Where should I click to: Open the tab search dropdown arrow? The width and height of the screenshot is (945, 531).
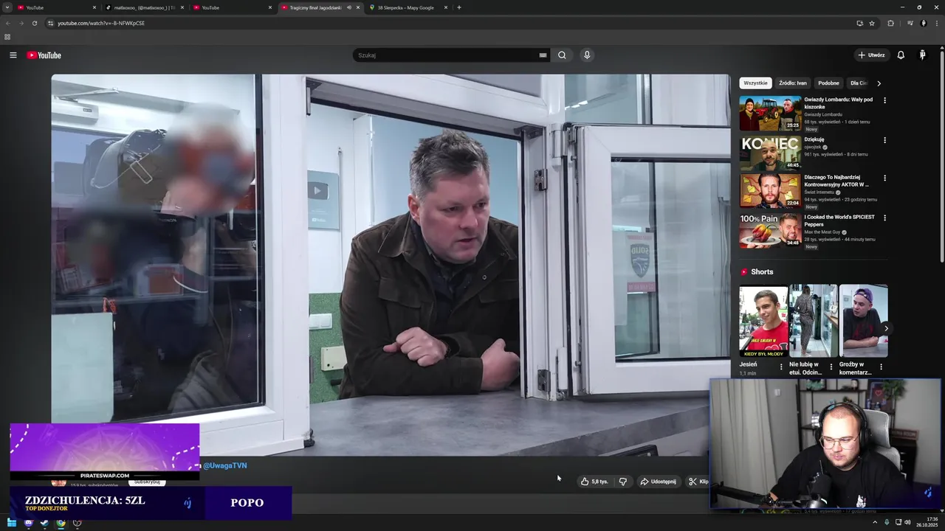tap(7, 7)
